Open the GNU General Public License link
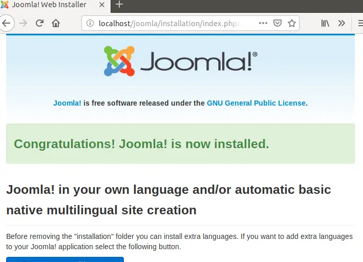 257,103
